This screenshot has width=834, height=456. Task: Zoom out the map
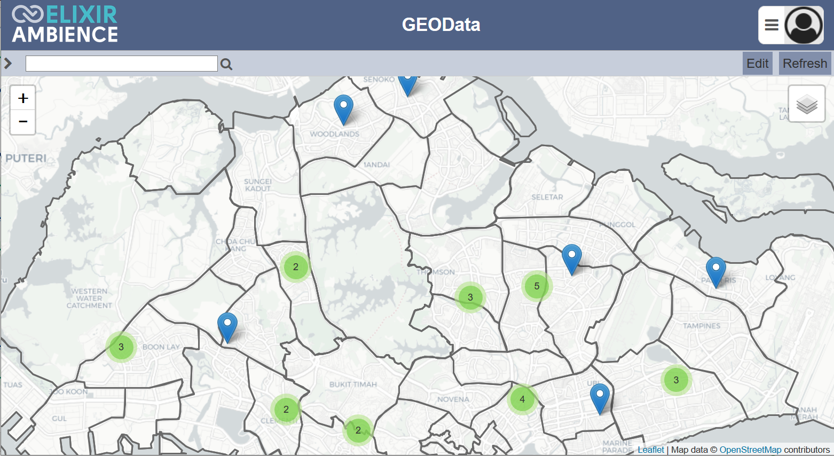pyautogui.click(x=23, y=122)
